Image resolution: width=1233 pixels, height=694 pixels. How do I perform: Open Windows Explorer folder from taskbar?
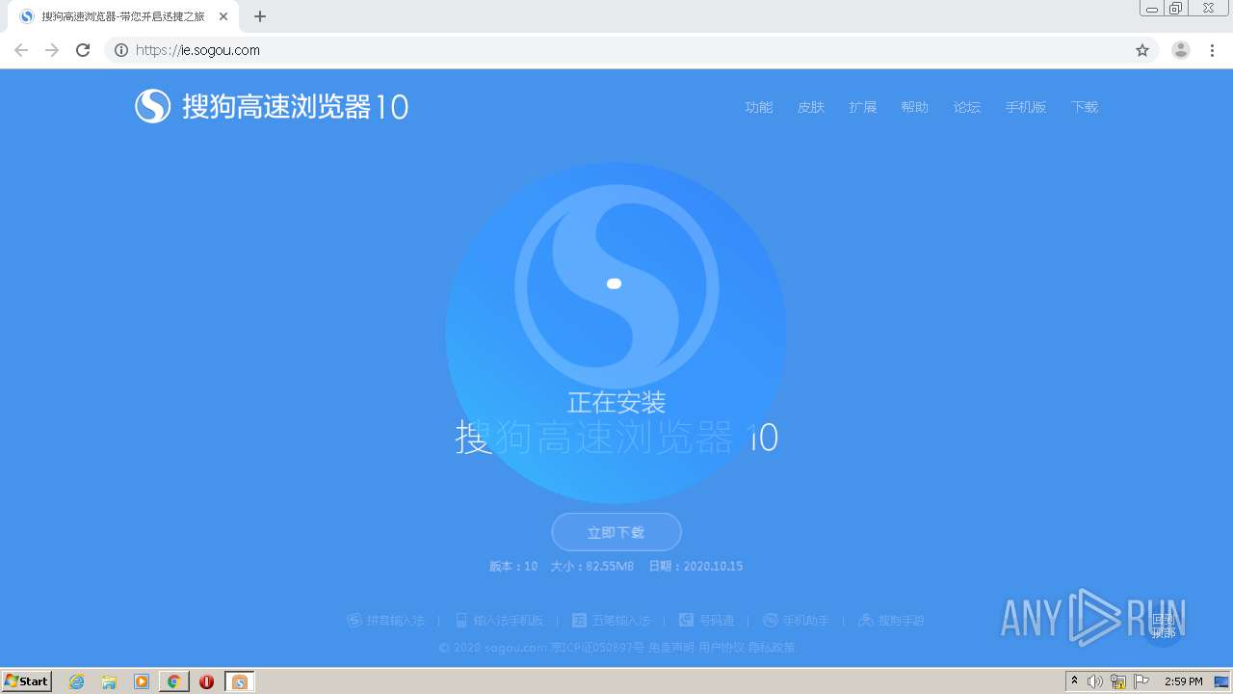point(109,681)
